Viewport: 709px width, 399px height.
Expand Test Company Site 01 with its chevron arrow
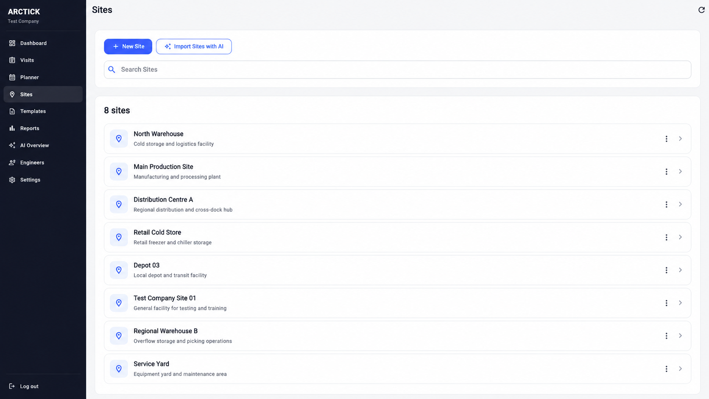coord(680,303)
